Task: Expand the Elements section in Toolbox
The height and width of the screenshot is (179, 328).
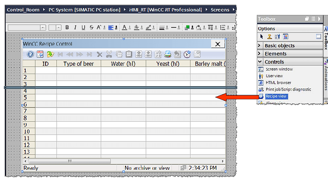Action: (260, 54)
